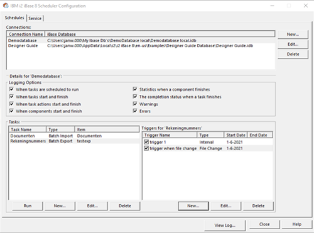Select the Designer Guide connection row
Image resolution: width=314 pixels, height=233 pixels.
(x=141, y=46)
